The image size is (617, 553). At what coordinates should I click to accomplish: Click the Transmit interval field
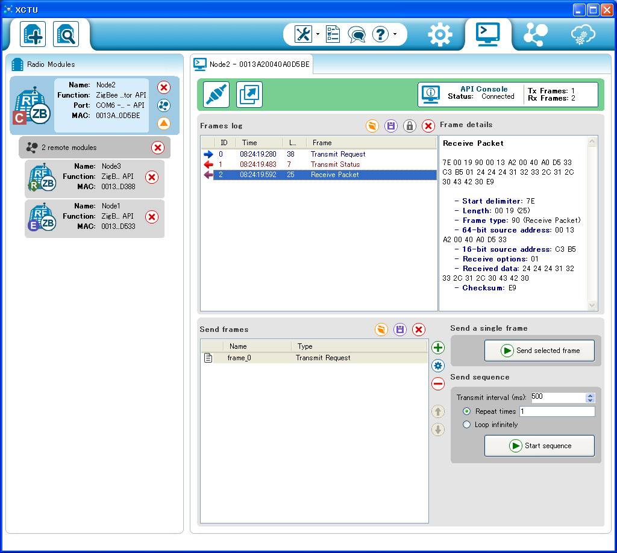[x=557, y=397]
